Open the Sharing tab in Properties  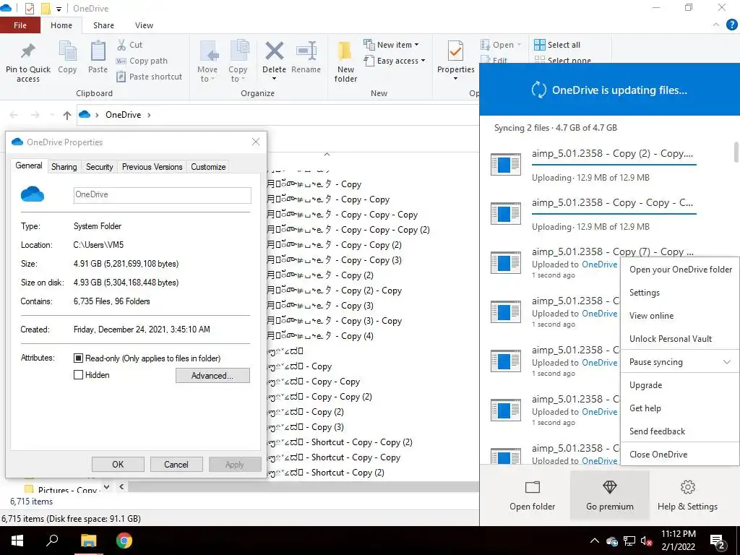(x=64, y=167)
